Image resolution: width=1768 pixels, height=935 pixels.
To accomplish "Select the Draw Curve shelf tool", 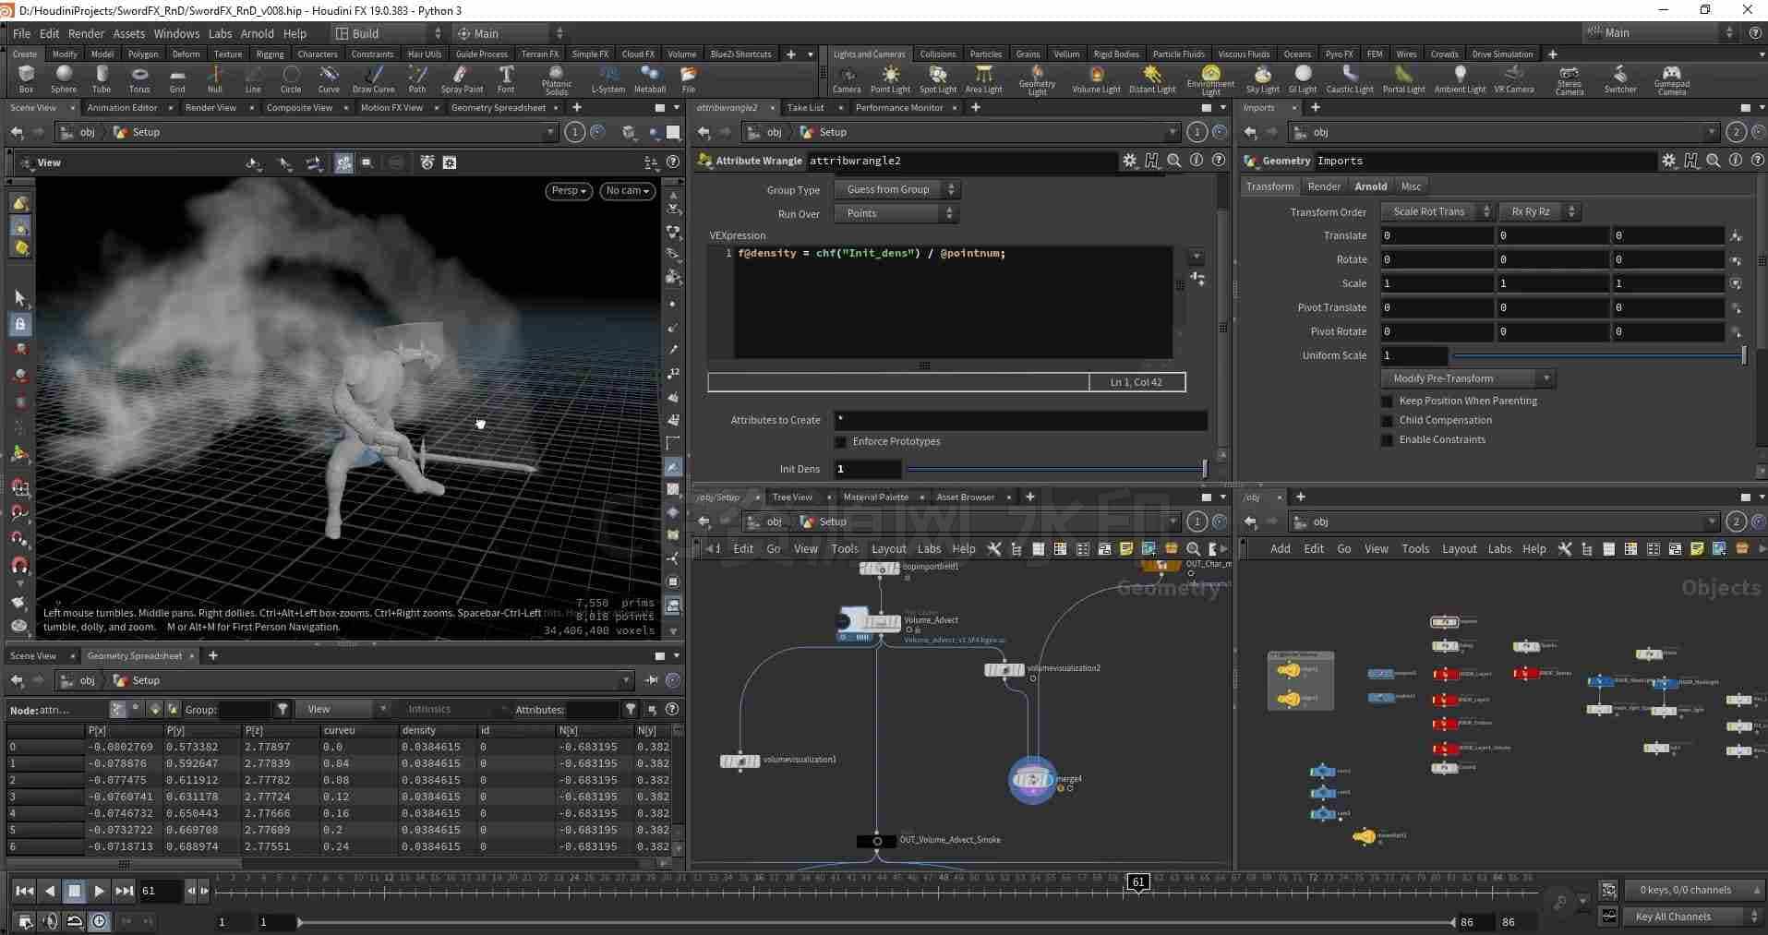I will pos(373,79).
